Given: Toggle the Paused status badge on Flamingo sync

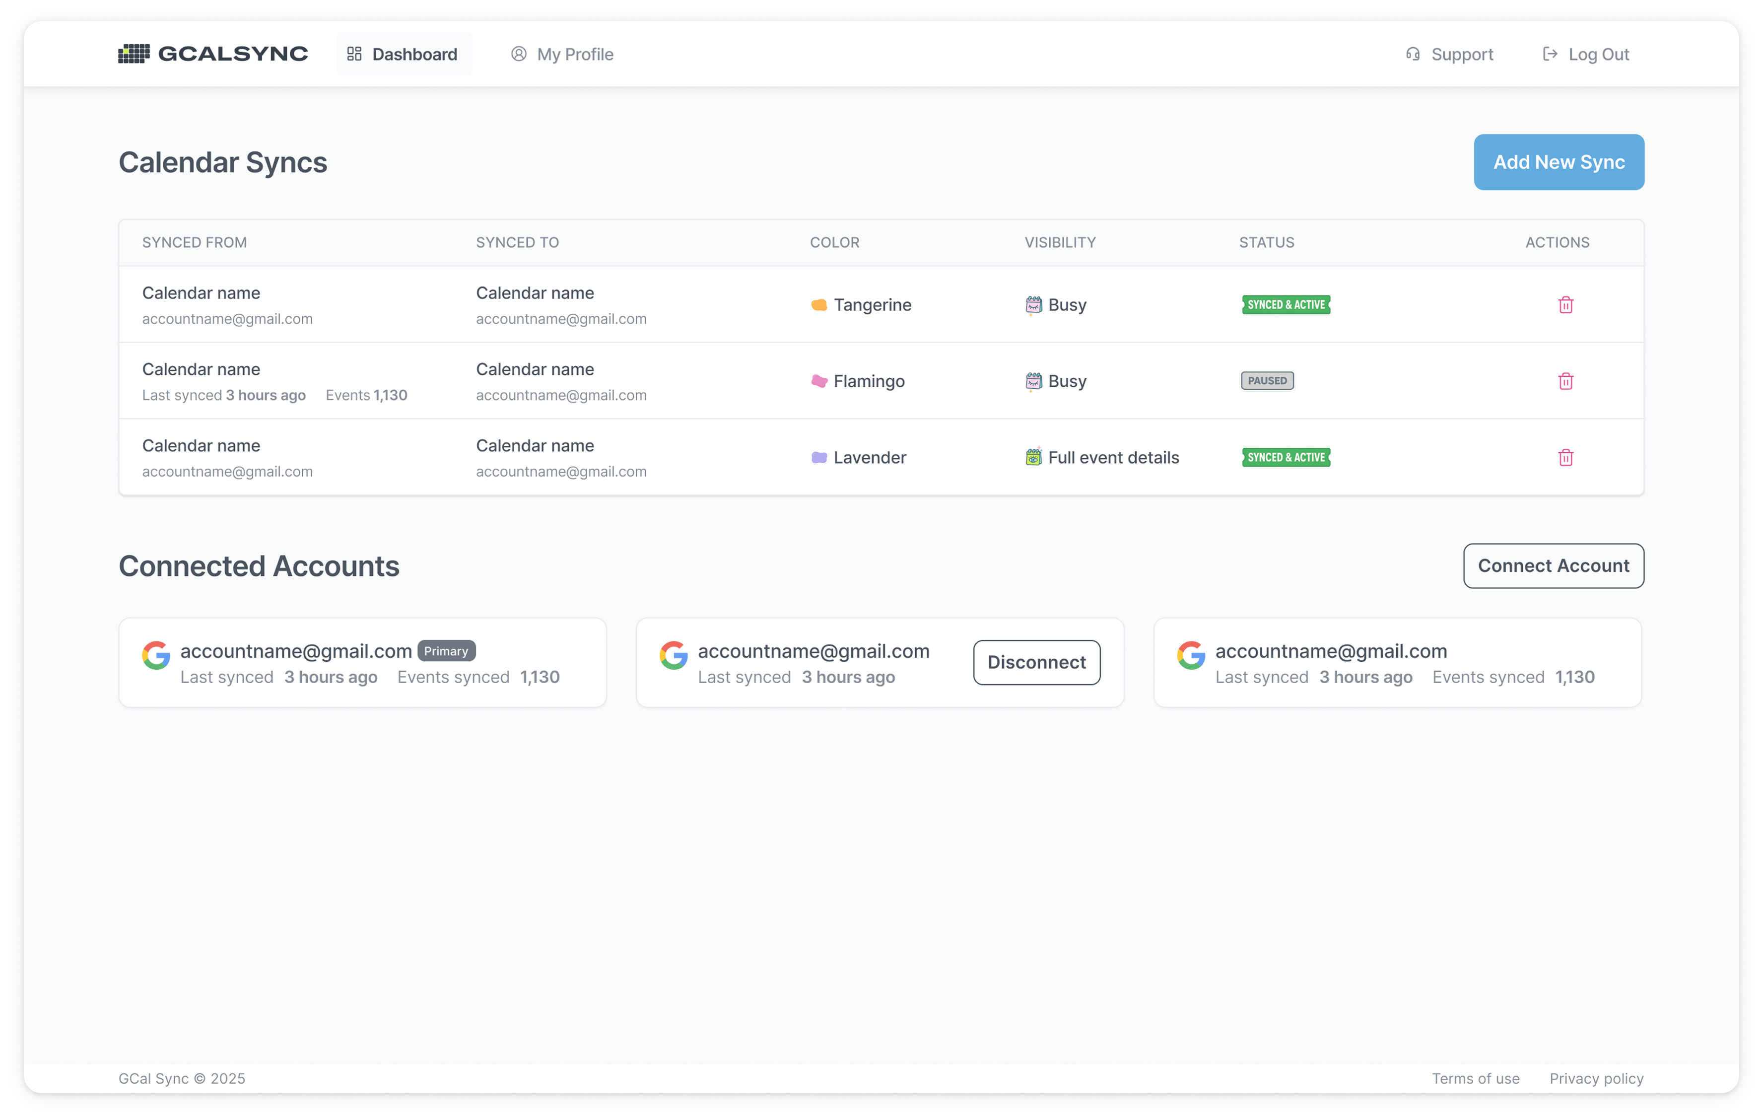Looking at the screenshot, I should pos(1267,380).
